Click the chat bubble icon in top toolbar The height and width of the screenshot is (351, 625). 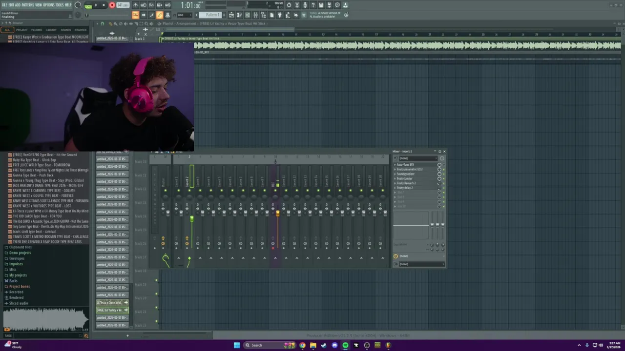tap(337, 5)
